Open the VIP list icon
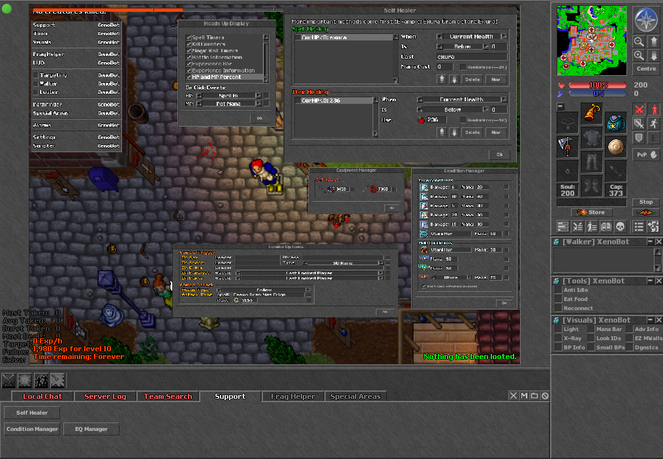Image resolution: width=663 pixels, height=459 pixels. [x=591, y=227]
